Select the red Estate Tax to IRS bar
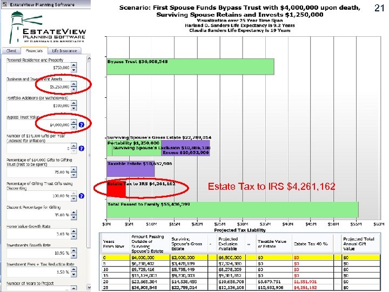Image resolution: width=389 pixels, height=292 pixels. 116,189
